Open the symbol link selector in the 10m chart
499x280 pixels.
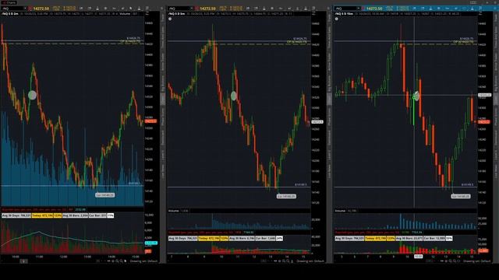pos(364,9)
